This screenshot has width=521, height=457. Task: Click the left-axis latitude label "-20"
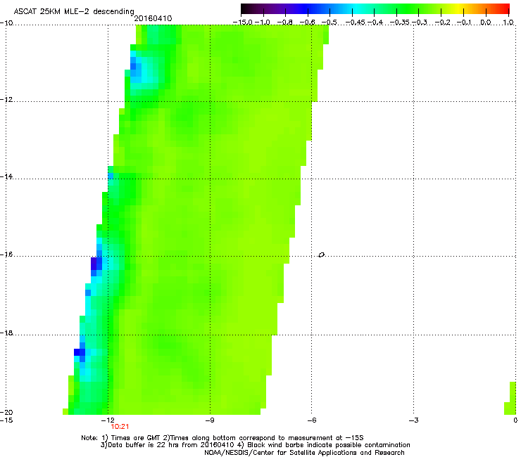click(6, 412)
